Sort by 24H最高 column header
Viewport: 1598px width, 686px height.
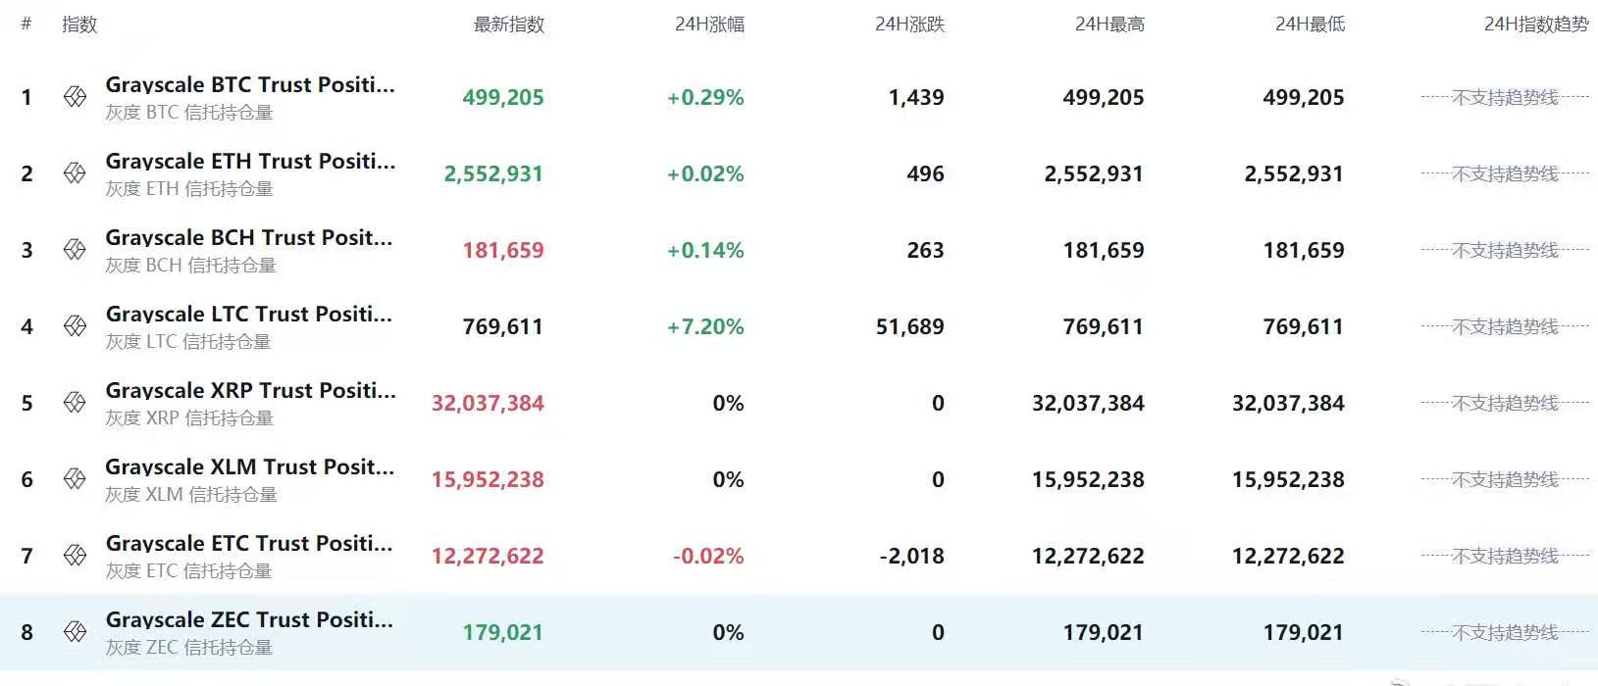pos(1109,24)
